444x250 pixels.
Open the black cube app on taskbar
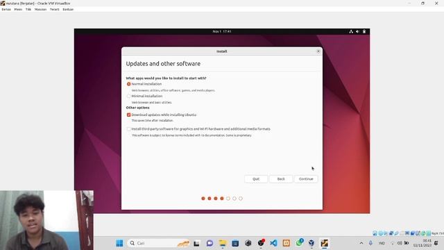tap(248, 243)
